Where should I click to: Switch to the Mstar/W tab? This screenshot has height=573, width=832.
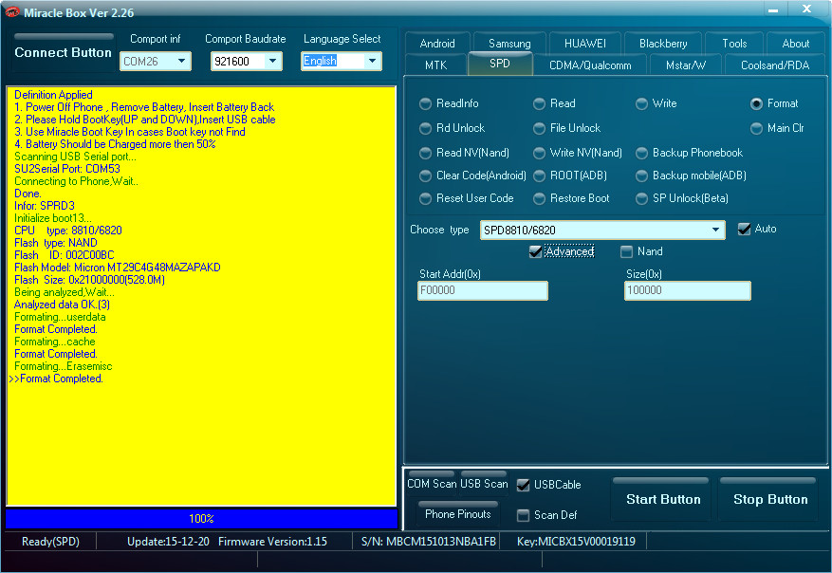[686, 65]
